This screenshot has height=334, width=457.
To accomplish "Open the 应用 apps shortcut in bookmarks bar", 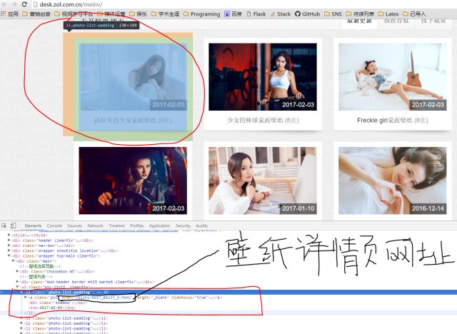I will tap(9, 14).
